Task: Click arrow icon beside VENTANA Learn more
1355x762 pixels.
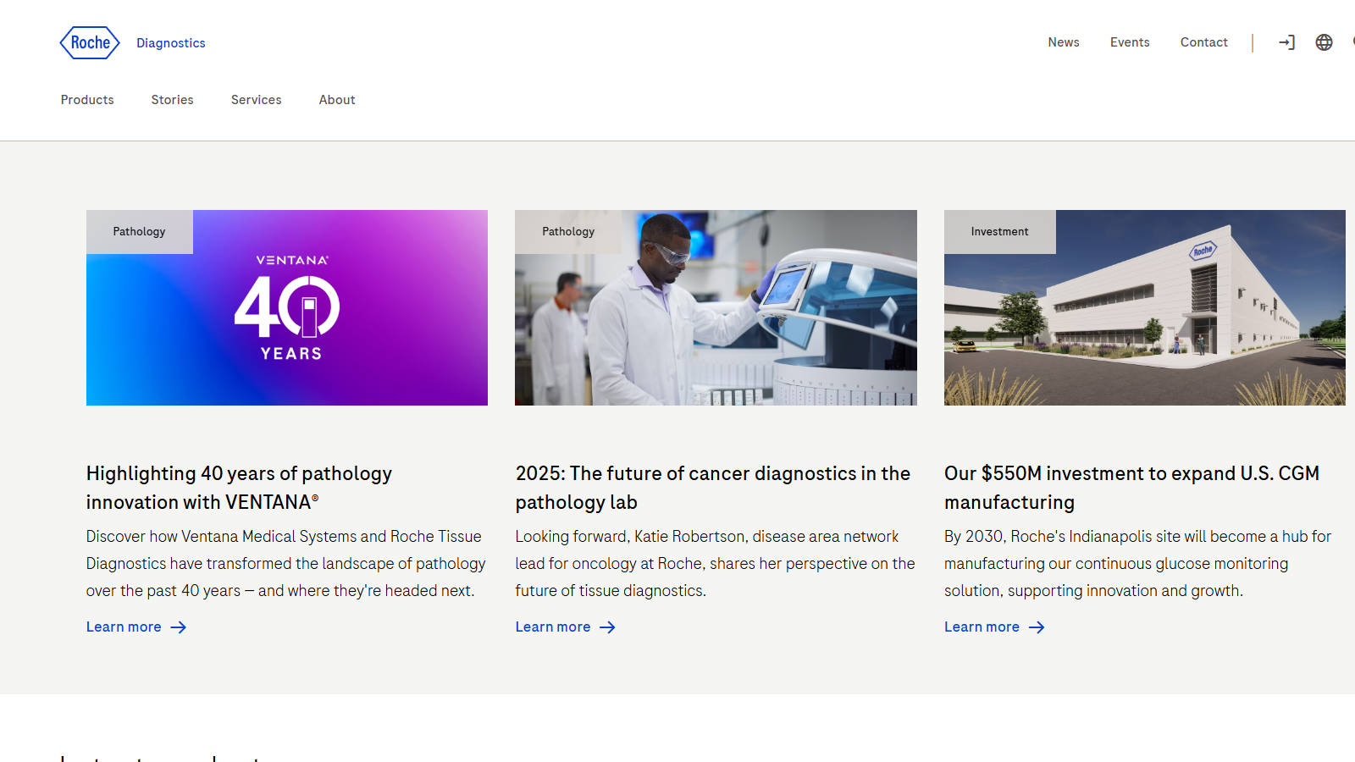Action: (x=179, y=627)
